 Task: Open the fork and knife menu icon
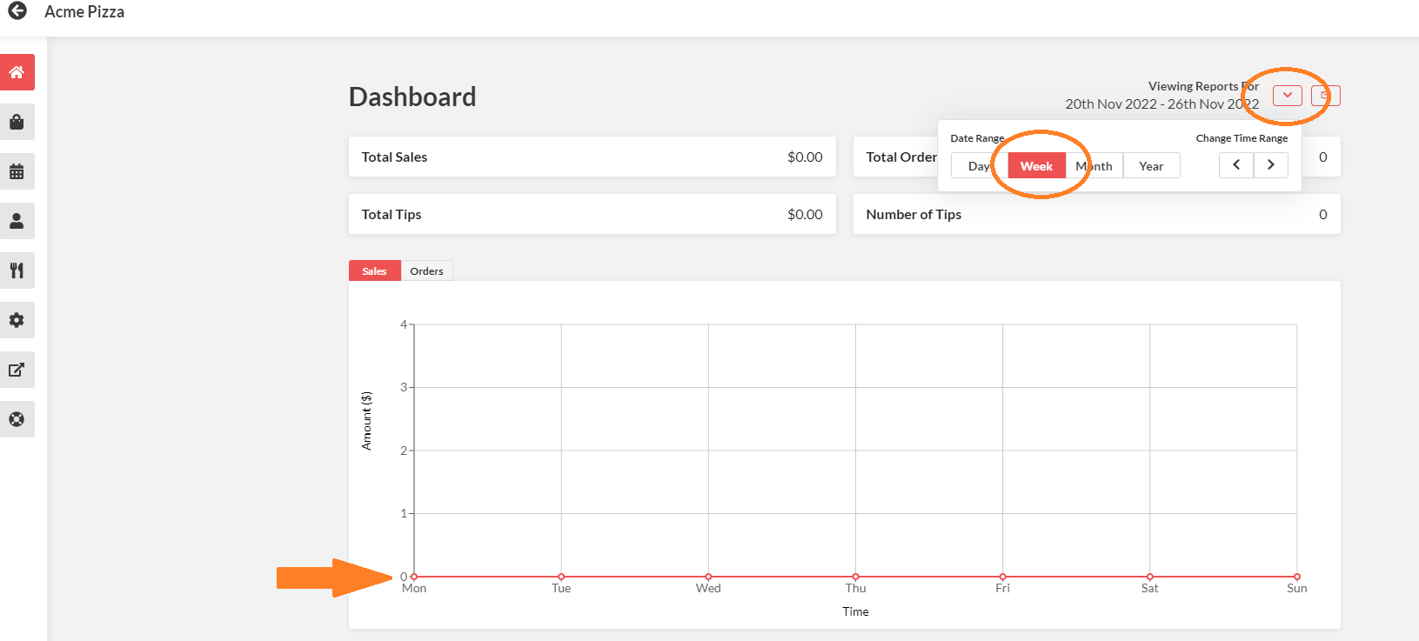pyautogui.click(x=17, y=270)
